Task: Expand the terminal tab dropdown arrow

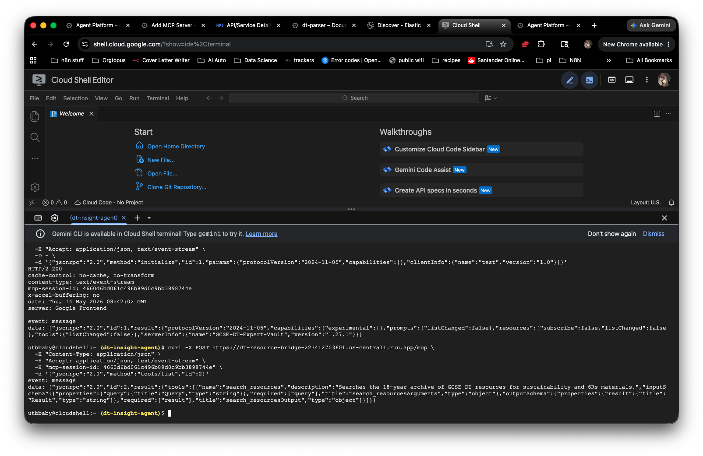Action: tap(149, 218)
